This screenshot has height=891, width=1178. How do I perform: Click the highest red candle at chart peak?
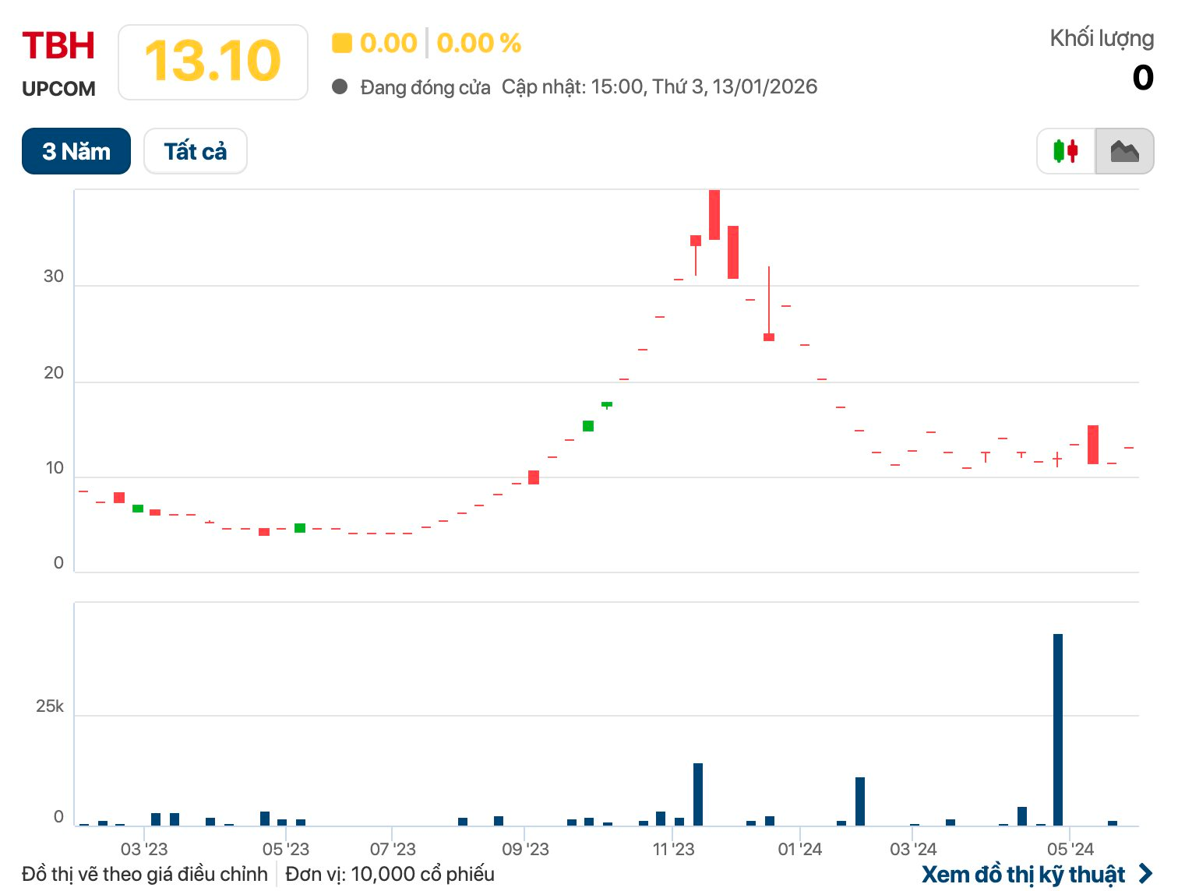(714, 214)
